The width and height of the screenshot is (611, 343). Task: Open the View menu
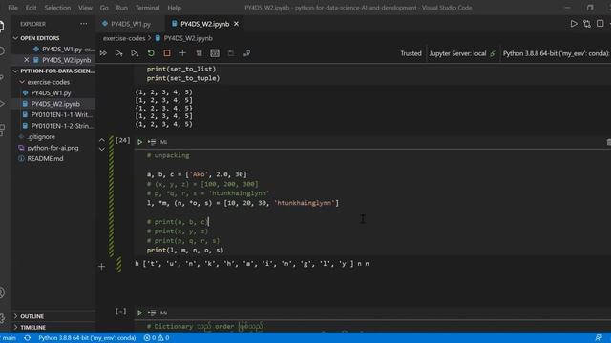click(x=85, y=8)
